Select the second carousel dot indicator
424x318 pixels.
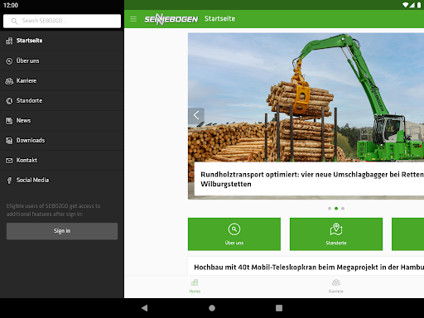(336, 209)
